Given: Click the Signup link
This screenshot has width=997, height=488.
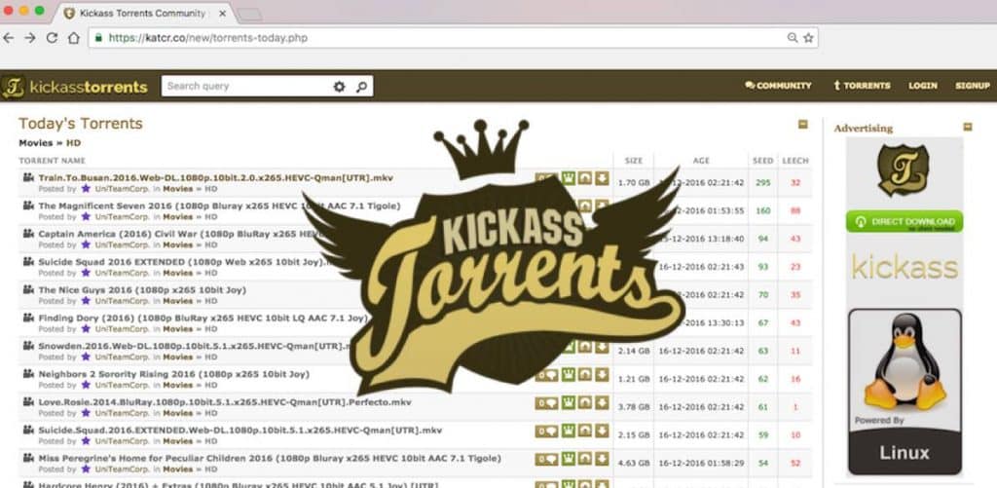Looking at the screenshot, I should [x=972, y=86].
